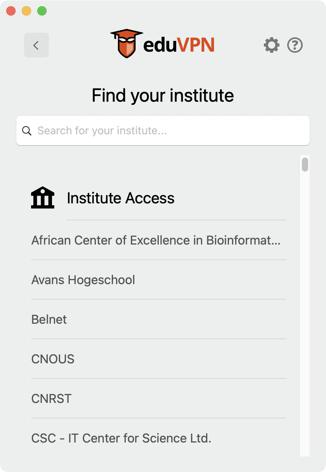Open help via the question mark icon
Viewport: 326px width, 472px height.
coord(295,45)
